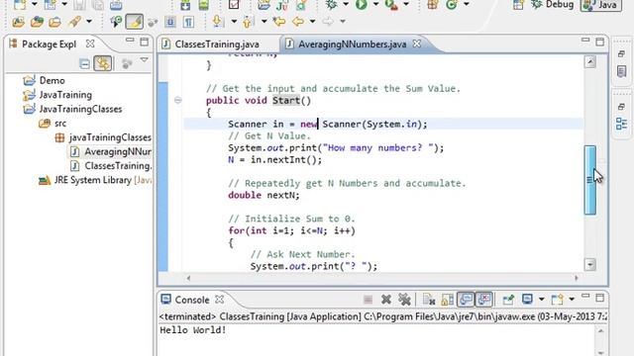Open the External Tools dropdown arrow
Viewport: 634px width, 356px height.
tap(406, 4)
